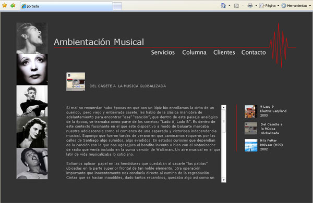The width and height of the screenshot is (313, 203).
Task: Expand the Print dropdown arrow
Action: pos(256,6)
